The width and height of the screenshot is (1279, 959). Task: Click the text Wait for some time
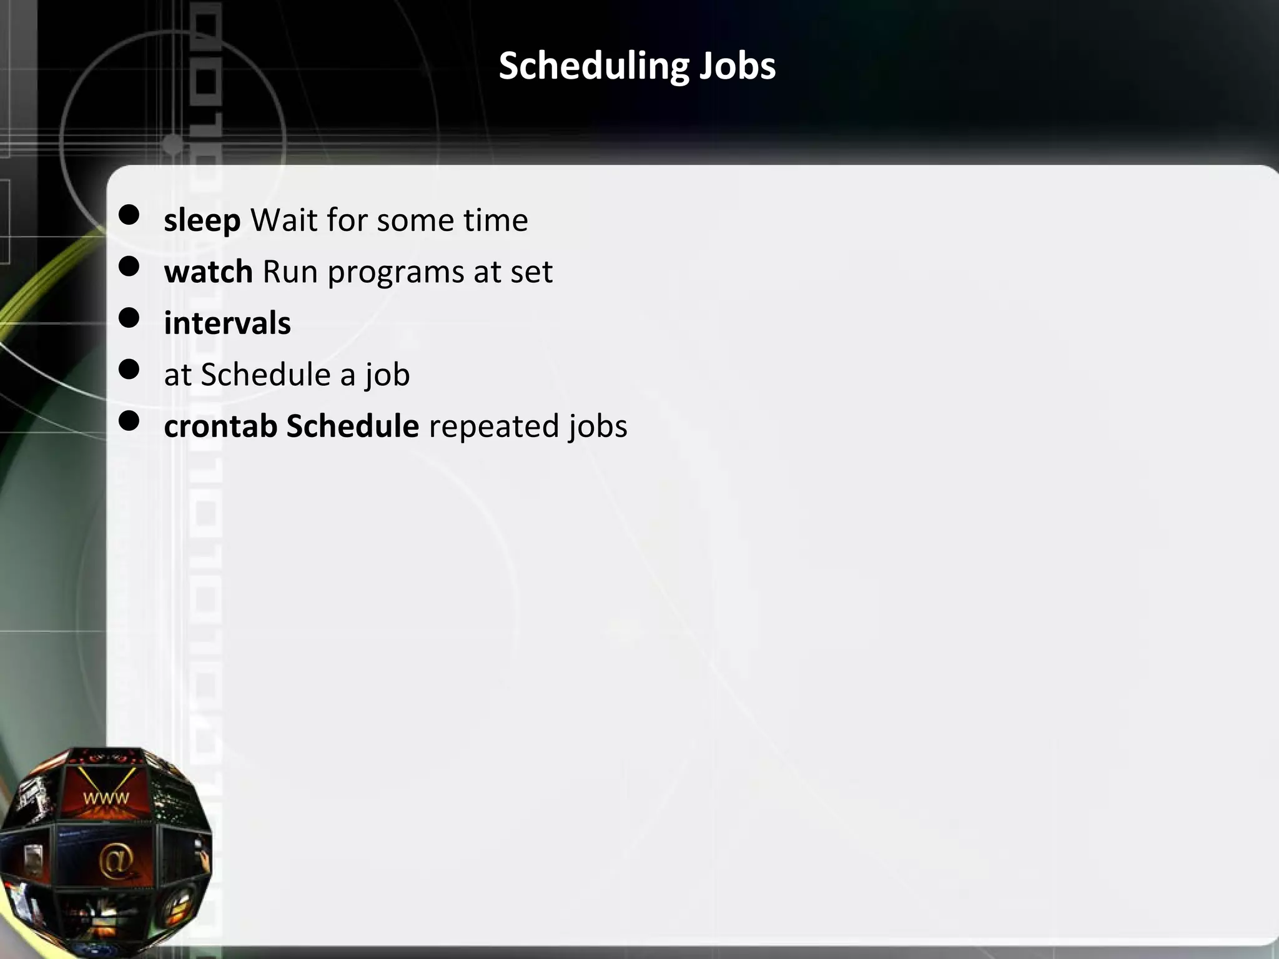389,220
